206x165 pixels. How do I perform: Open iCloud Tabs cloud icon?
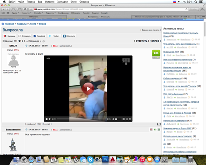pos(13,9)
